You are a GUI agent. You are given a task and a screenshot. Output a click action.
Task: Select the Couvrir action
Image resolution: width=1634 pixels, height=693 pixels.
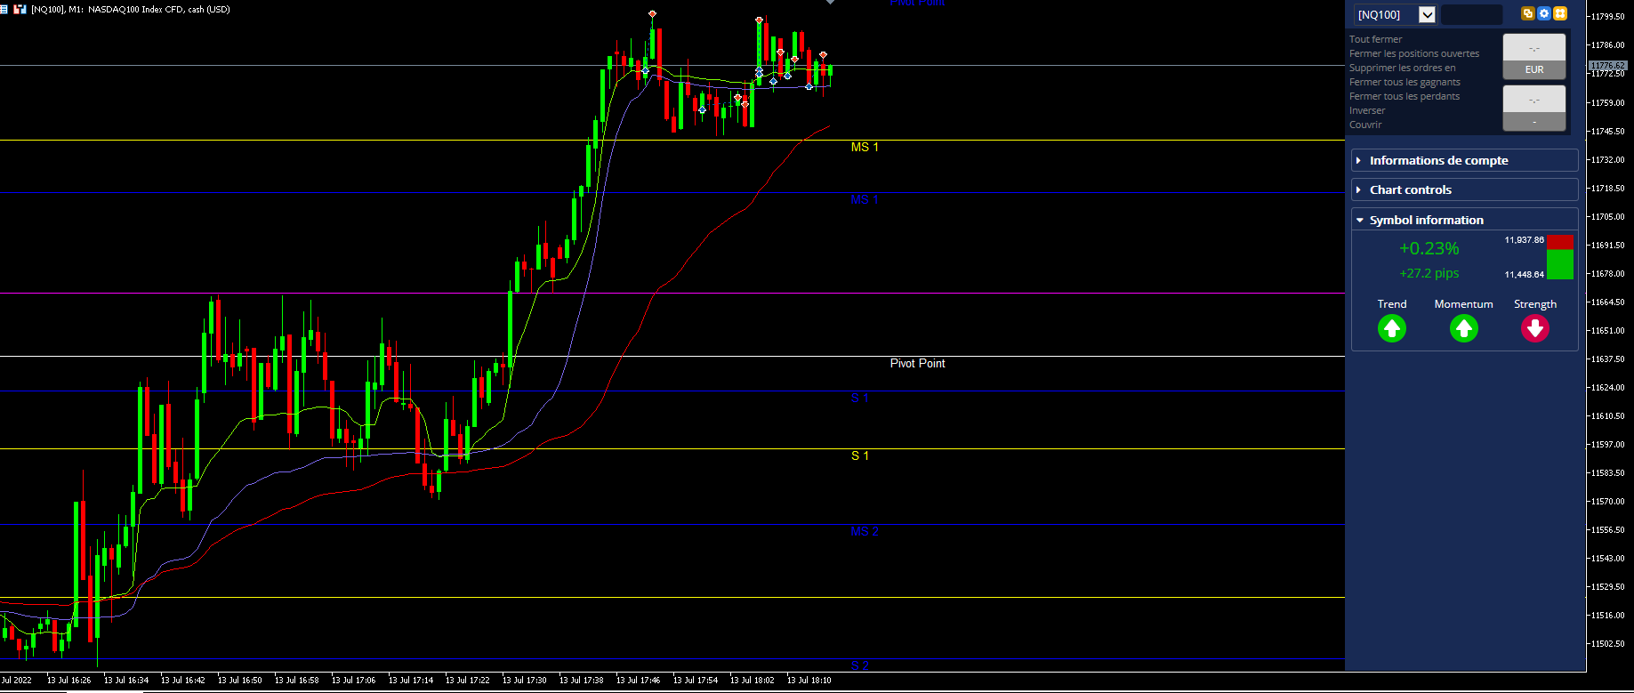pos(1365,125)
